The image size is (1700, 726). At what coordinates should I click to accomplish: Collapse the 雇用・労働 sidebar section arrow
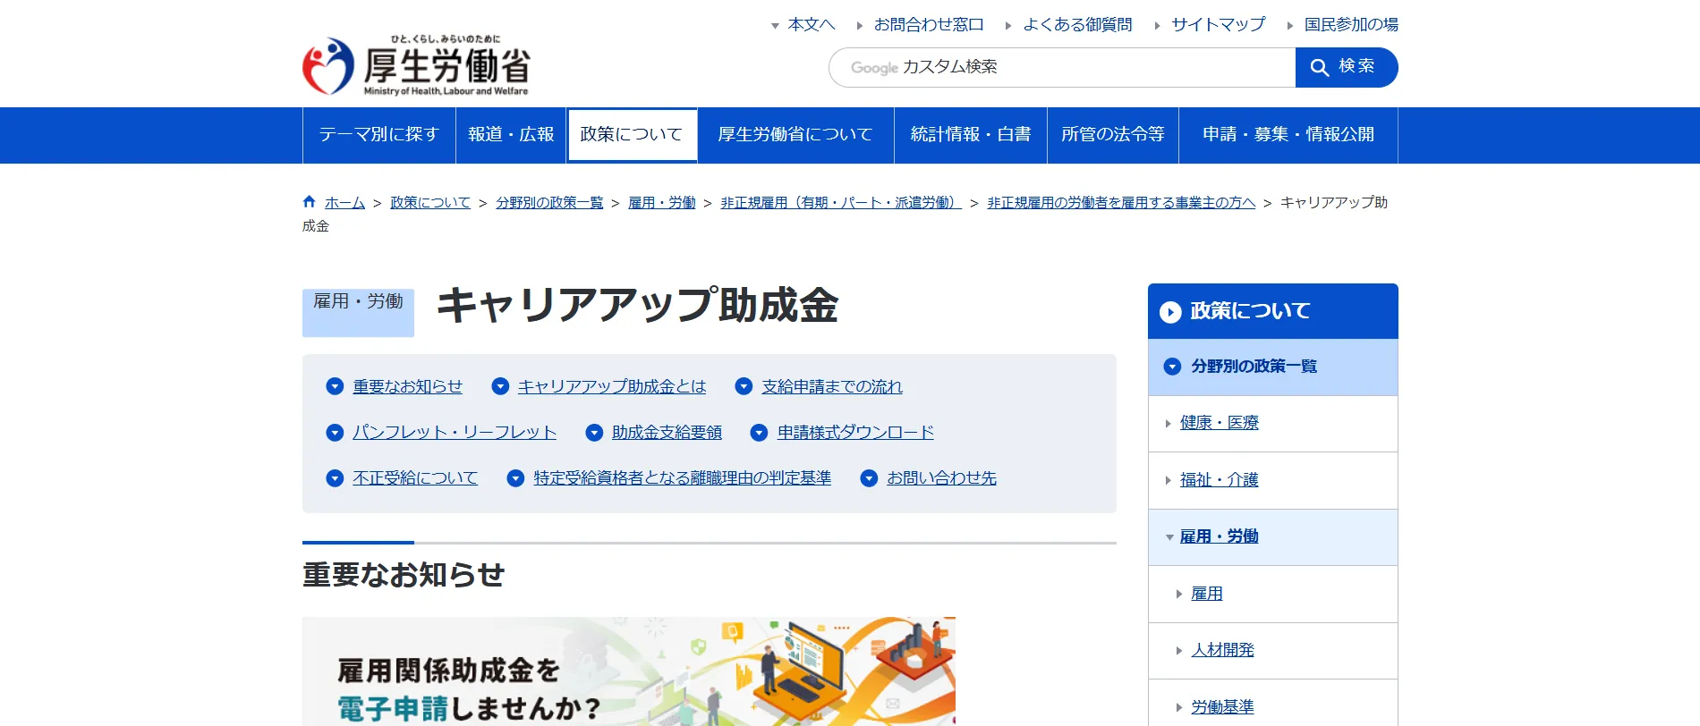[1169, 537]
